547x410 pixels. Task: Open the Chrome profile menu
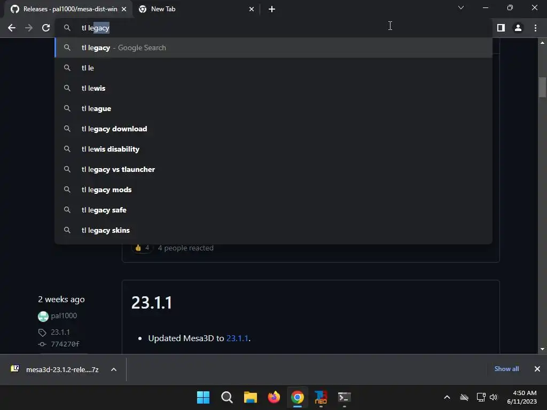point(518,28)
